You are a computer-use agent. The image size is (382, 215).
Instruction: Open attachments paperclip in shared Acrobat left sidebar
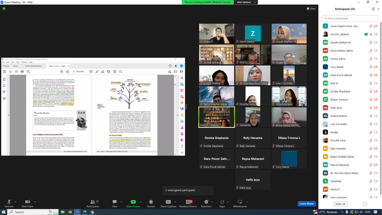(x=4, y=92)
